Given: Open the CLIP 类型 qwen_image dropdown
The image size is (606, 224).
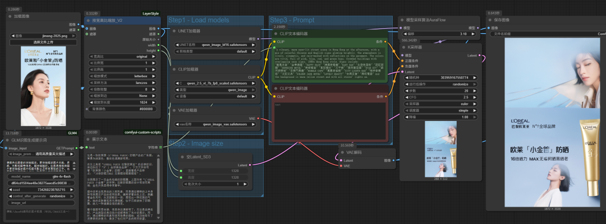Looking at the screenshot, I should 215,90.
